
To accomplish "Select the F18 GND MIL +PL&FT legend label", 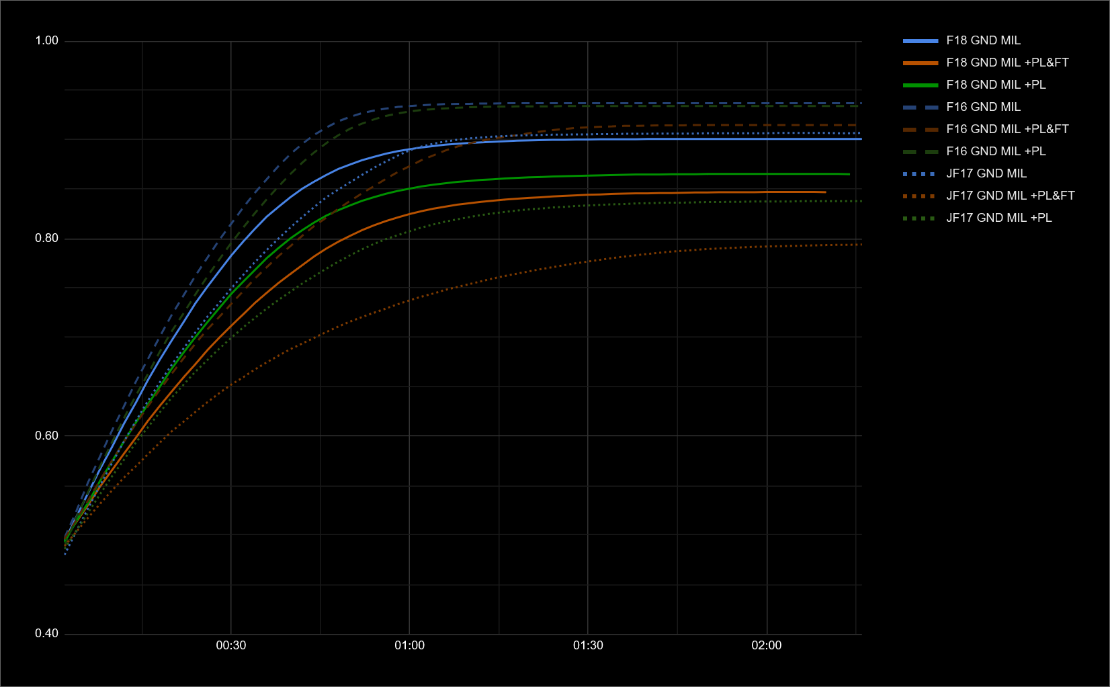I will click(1007, 63).
